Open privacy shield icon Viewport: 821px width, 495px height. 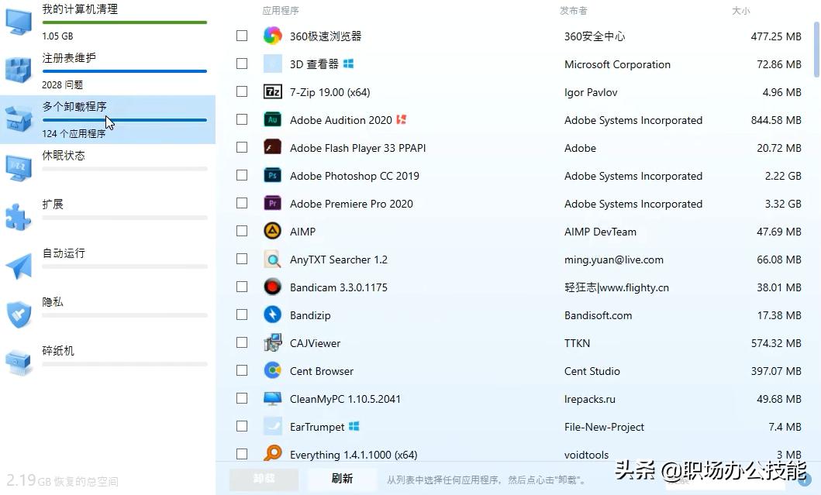(x=19, y=315)
